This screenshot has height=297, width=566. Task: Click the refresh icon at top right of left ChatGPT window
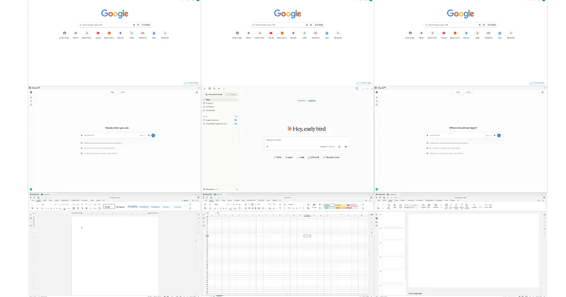(197, 92)
